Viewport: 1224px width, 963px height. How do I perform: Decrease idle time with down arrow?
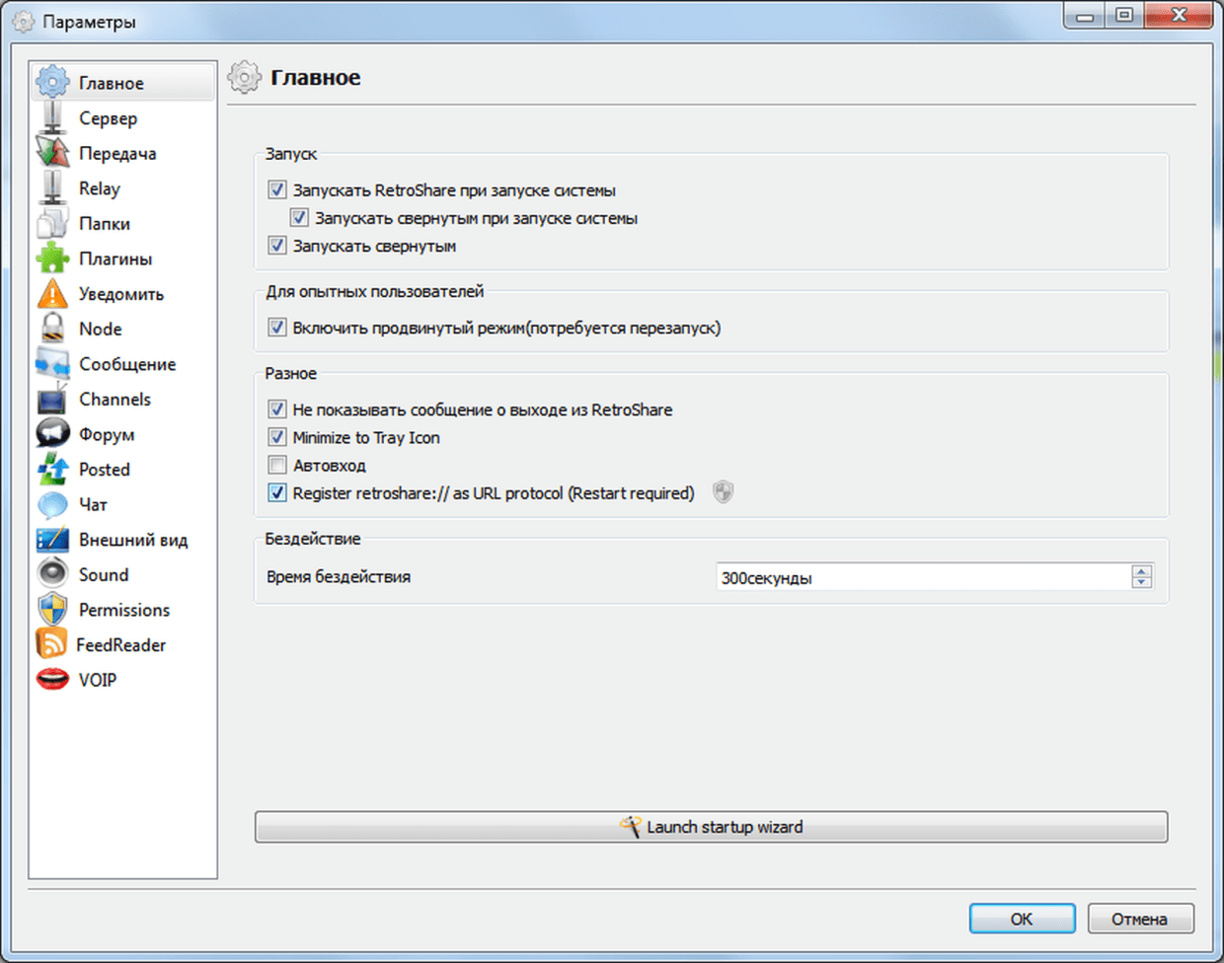(x=1142, y=583)
